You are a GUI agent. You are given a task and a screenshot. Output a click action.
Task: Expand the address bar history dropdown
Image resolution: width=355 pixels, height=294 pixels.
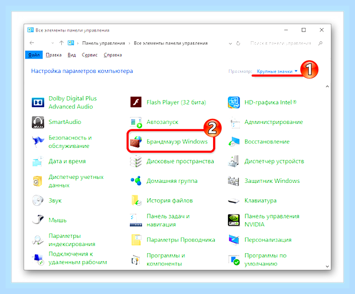(x=230, y=44)
